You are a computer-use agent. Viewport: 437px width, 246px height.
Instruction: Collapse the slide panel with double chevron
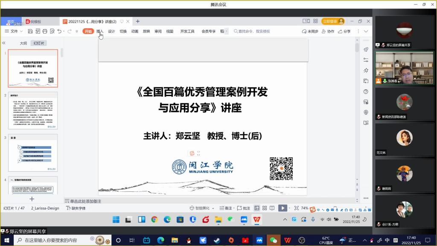pos(4,43)
